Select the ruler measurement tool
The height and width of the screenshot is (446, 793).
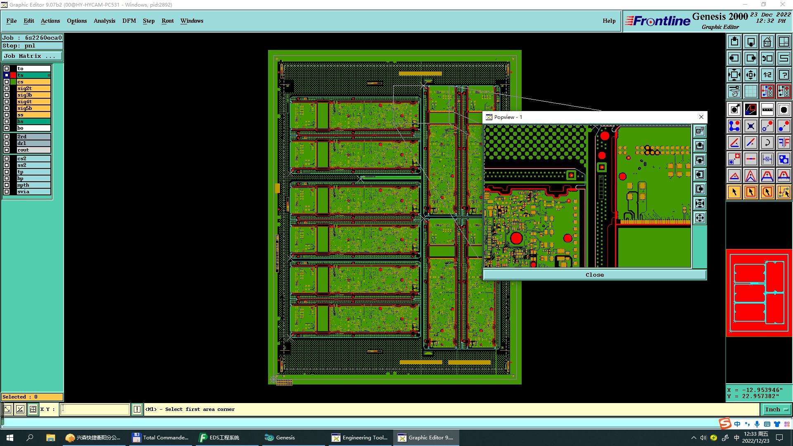tap(767, 109)
